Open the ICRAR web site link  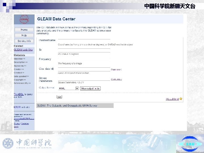[x=22, y=107]
